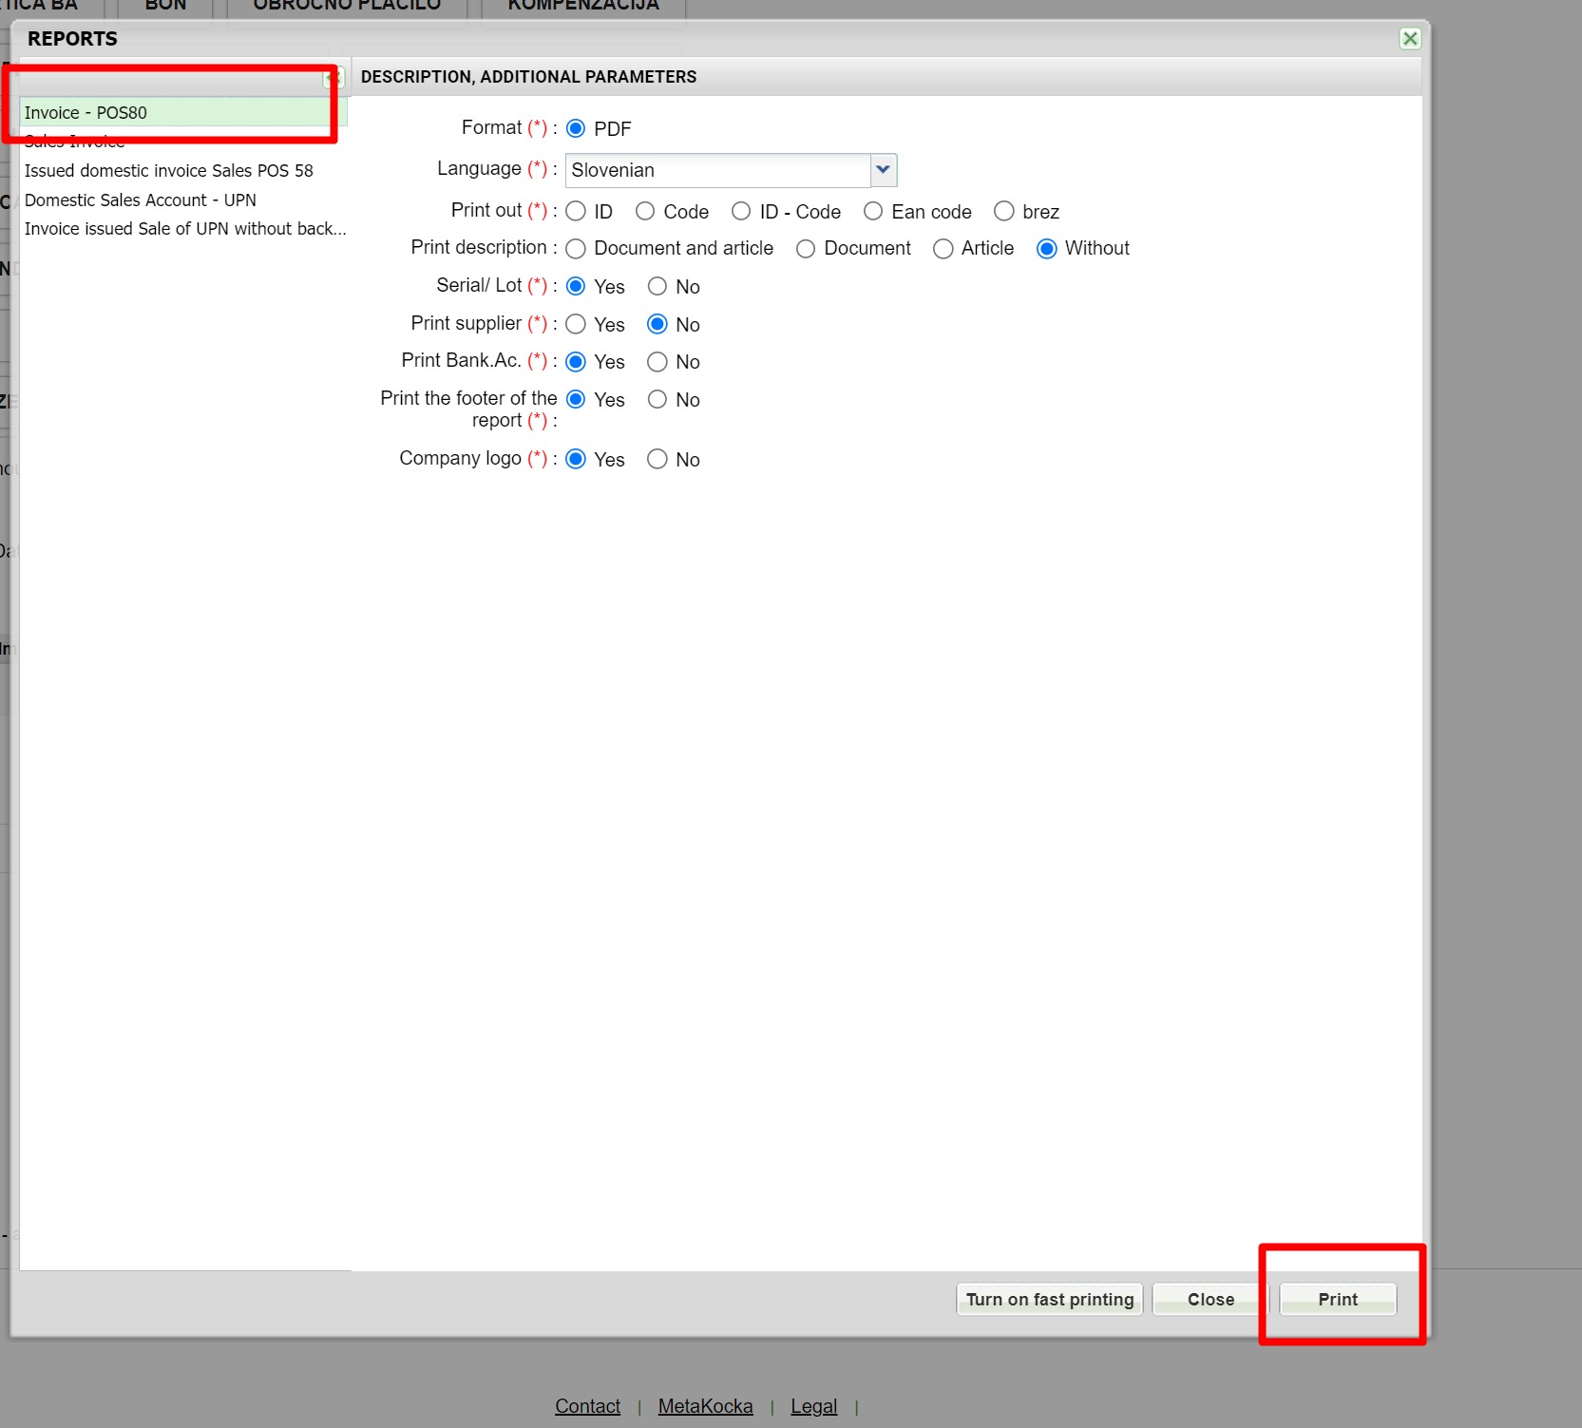Click the Print button
This screenshot has width=1582, height=1428.
click(x=1338, y=1299)
